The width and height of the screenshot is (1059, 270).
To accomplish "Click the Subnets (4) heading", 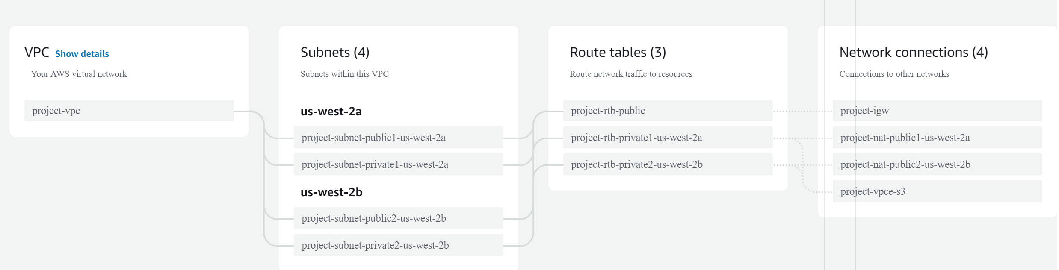I will click(x=335, y=53).
